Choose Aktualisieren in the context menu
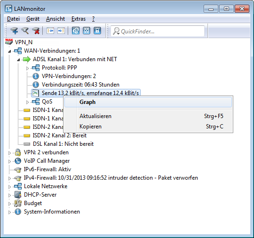The width and height of the screenshot is (254, 238). [148, 116]
